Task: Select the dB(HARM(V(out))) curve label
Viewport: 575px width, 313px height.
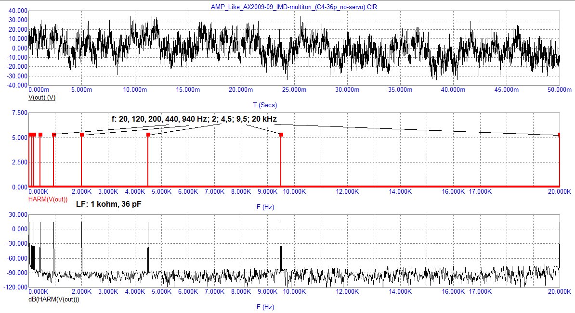Action: coord(53,300)
